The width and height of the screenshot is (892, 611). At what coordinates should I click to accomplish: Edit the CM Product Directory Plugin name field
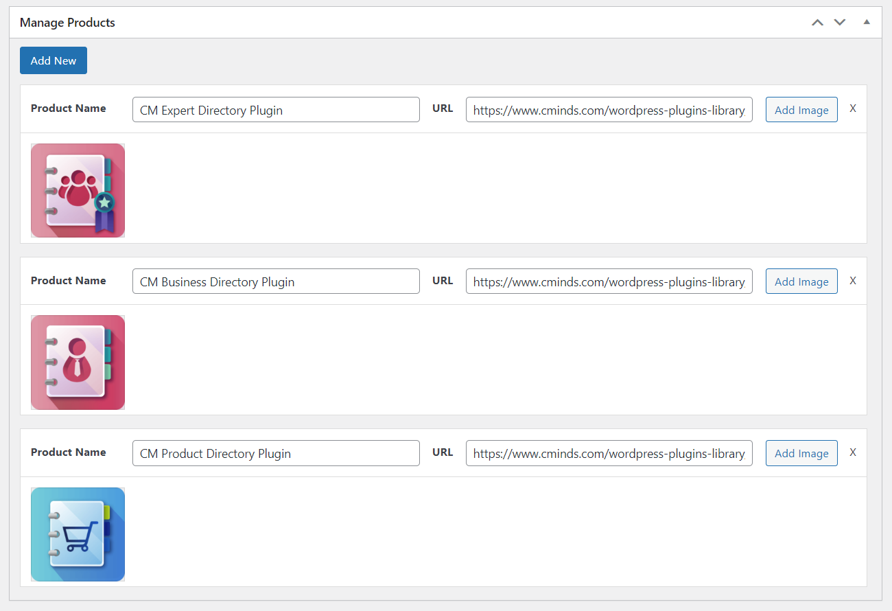(276, 453)
